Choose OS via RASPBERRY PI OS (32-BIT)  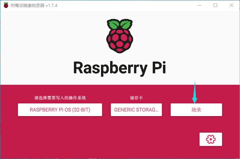coord(60,110)
